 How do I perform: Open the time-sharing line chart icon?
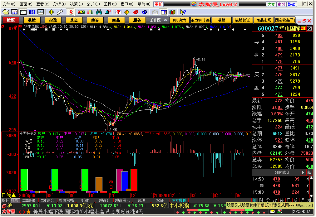[14, 12]
